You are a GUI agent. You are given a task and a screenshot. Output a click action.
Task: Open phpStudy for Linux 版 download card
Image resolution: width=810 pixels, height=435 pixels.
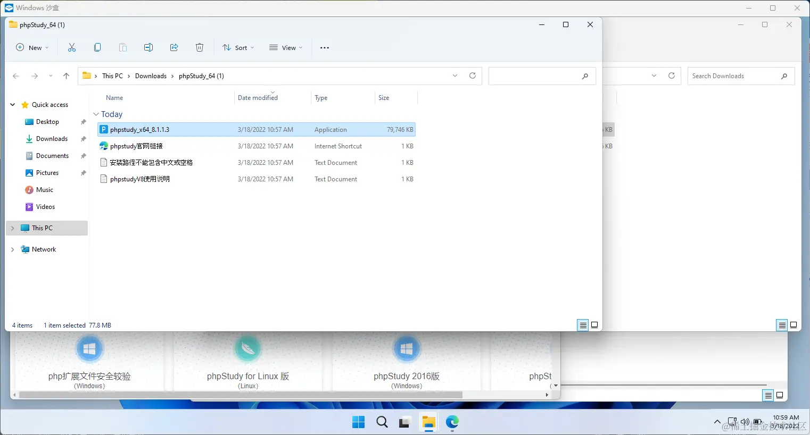pos(248,362)
